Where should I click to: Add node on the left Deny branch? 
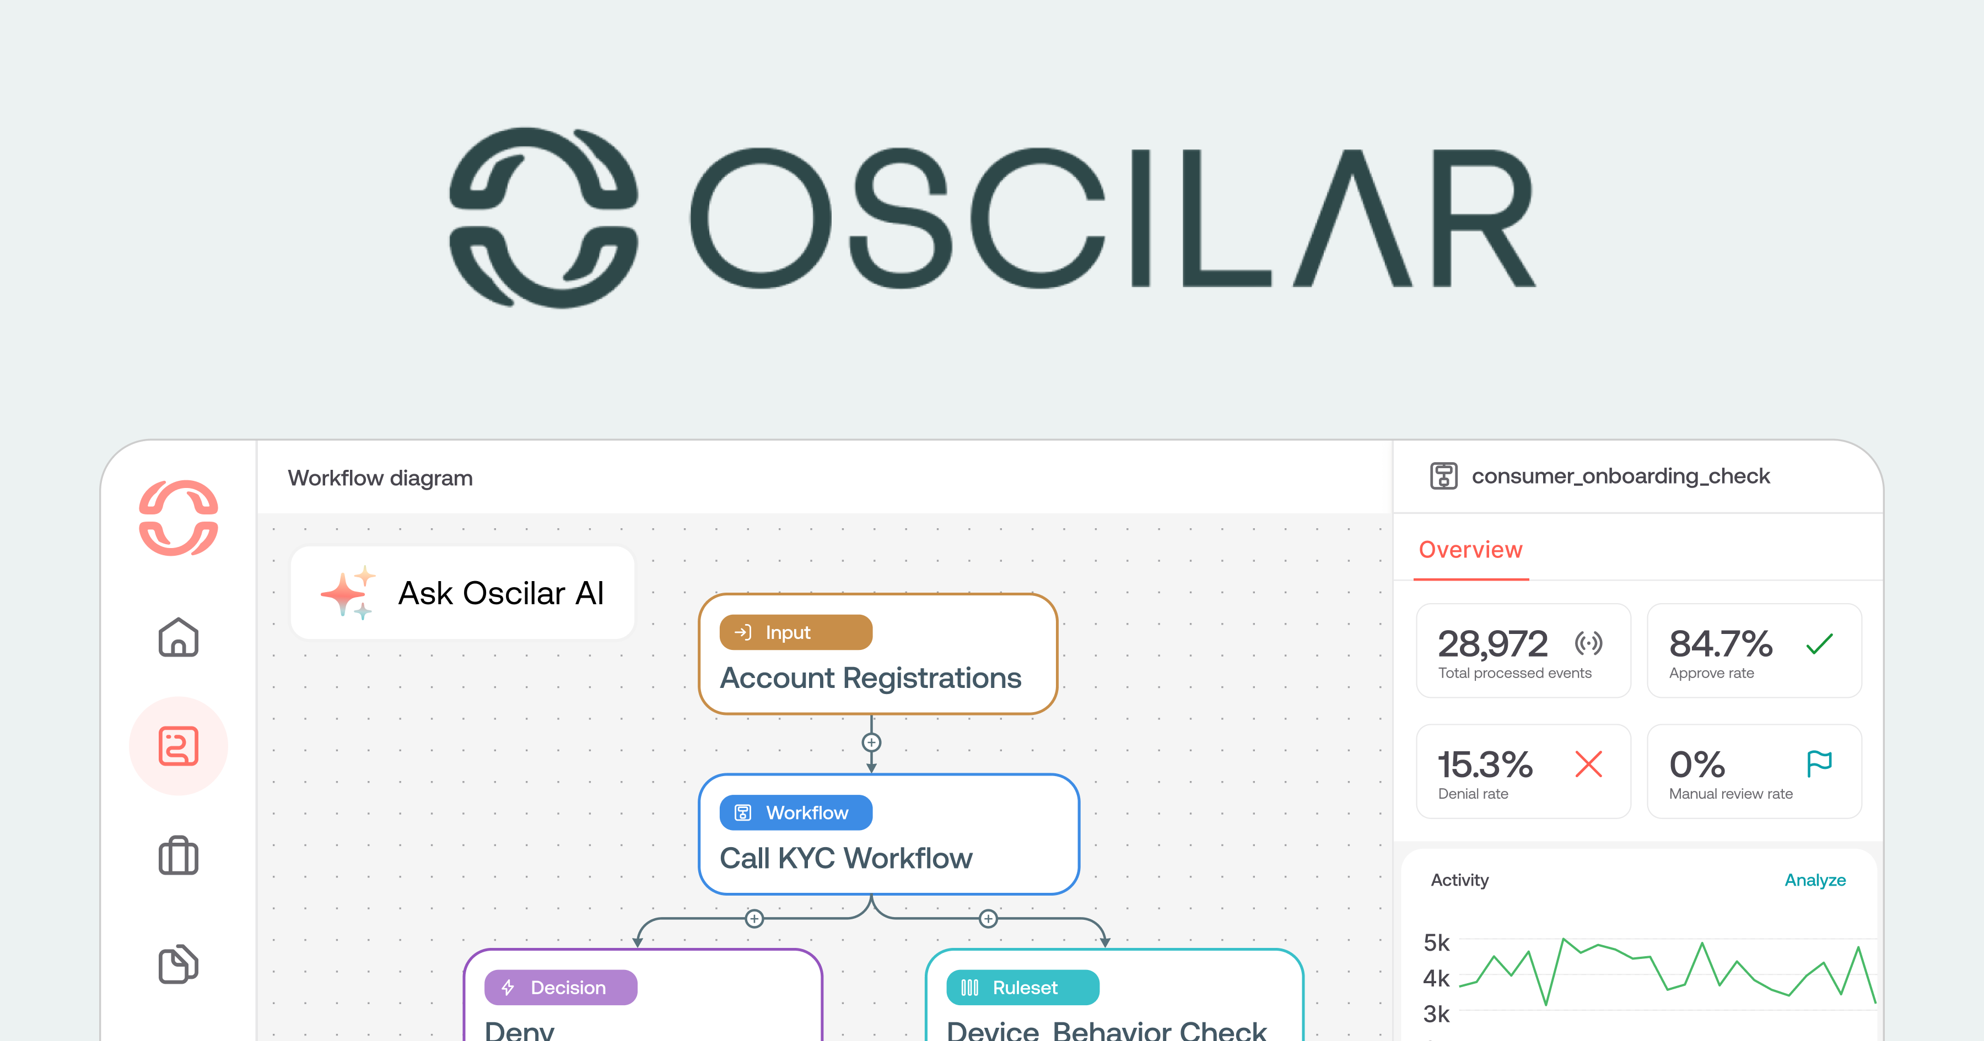(x=754, y=919)
